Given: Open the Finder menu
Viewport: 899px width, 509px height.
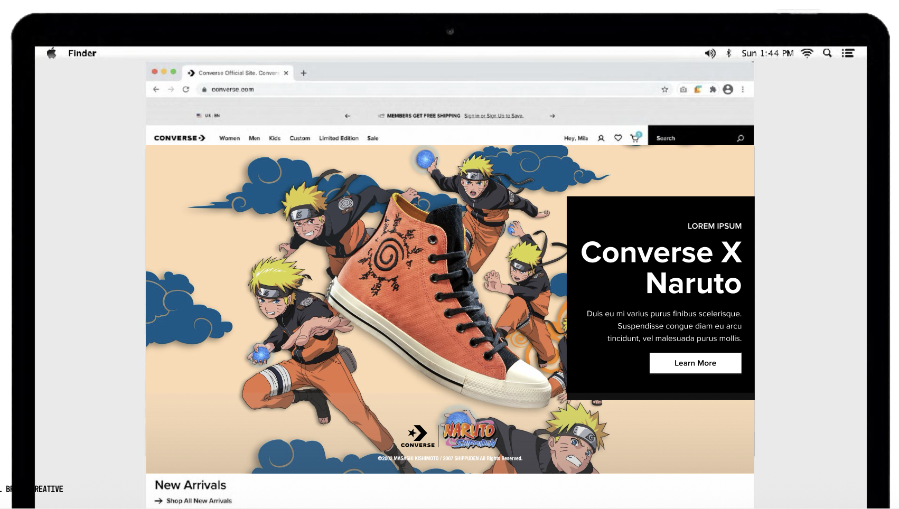Looking at the screenshot, I should 82,53.
